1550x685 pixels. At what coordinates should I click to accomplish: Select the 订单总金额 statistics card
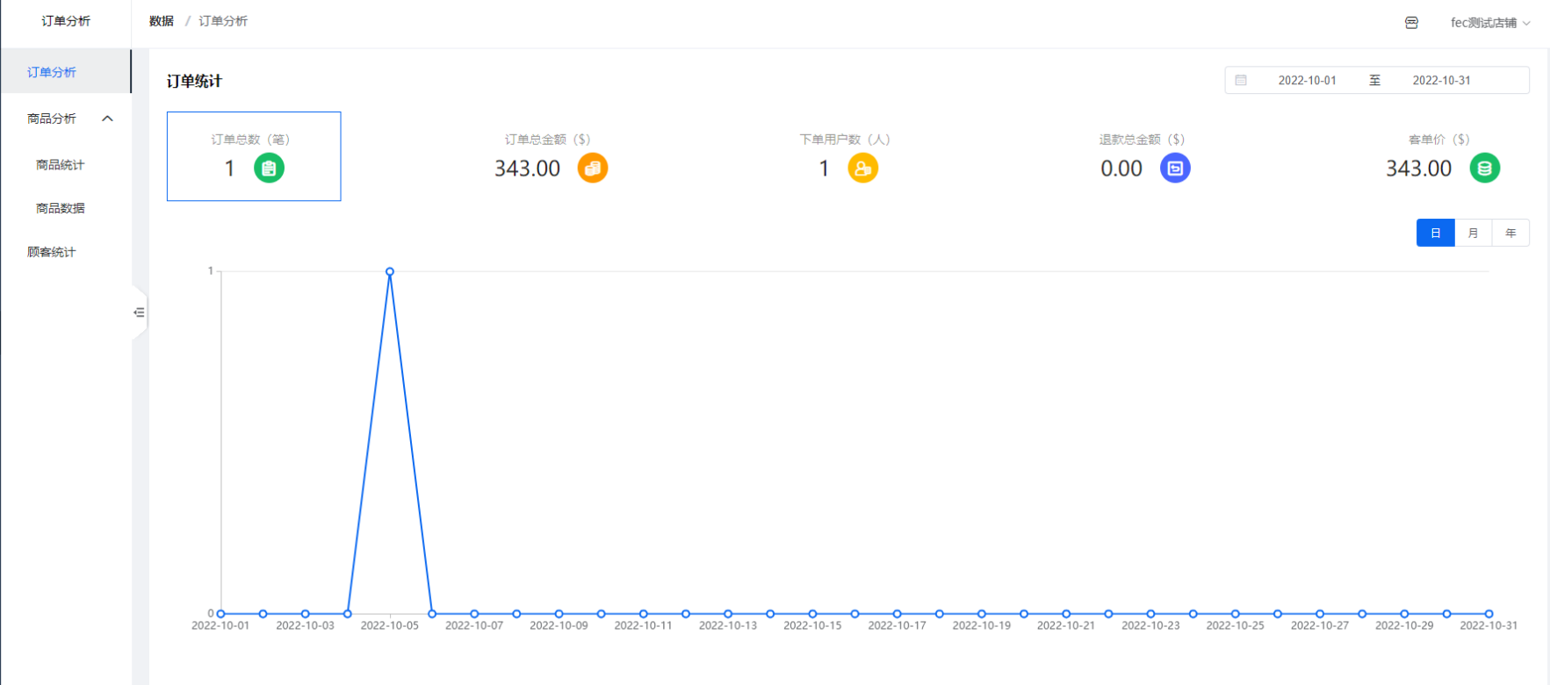pyautogui.click(x=549, y=156)
